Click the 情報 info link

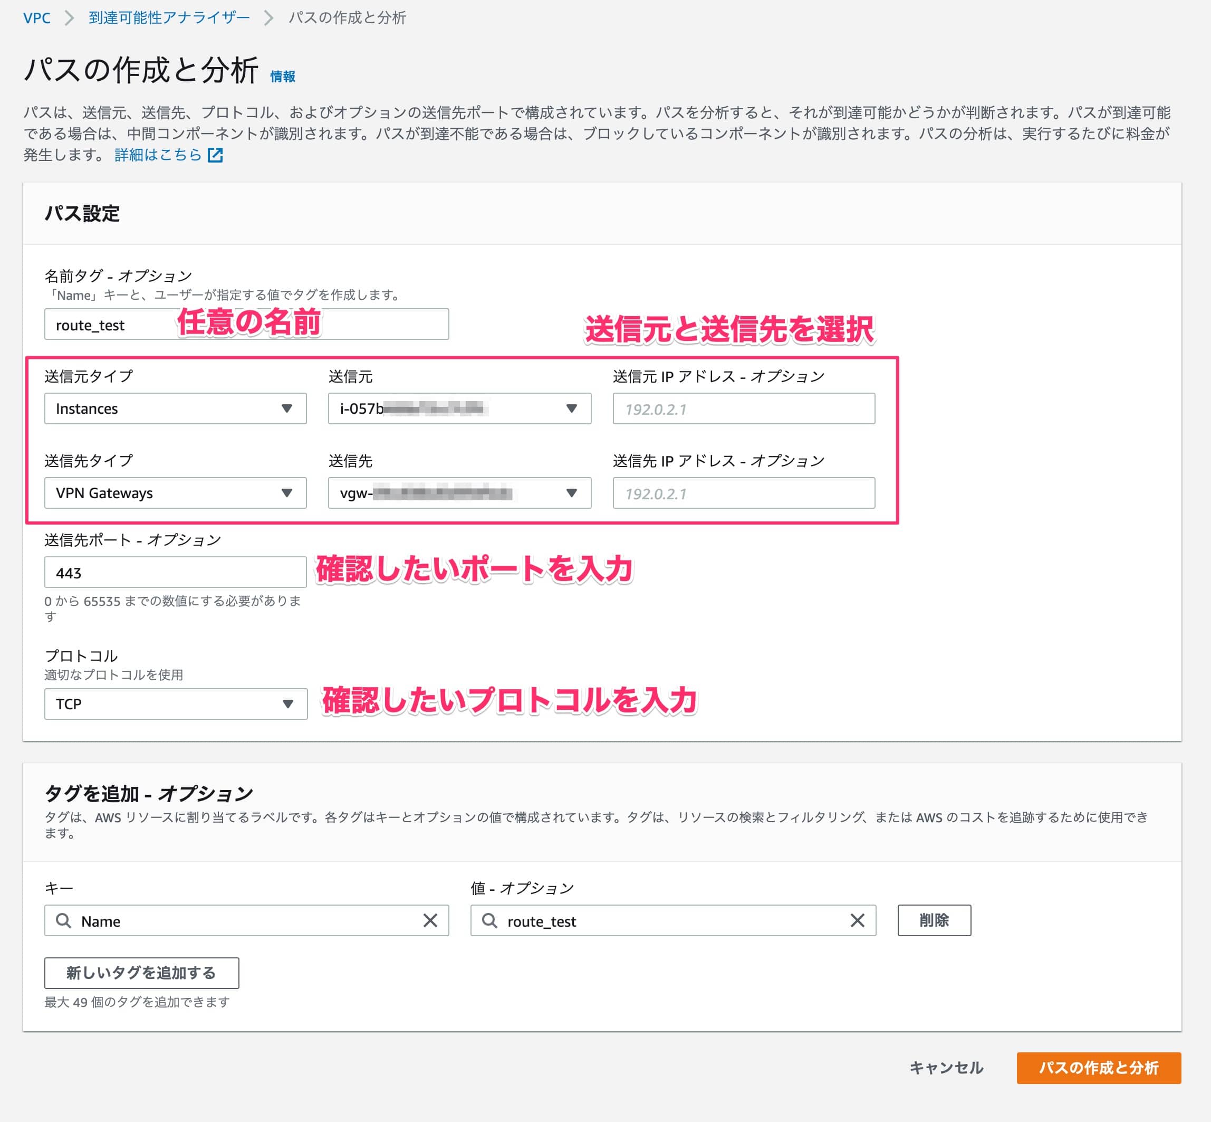click(283, 77)
